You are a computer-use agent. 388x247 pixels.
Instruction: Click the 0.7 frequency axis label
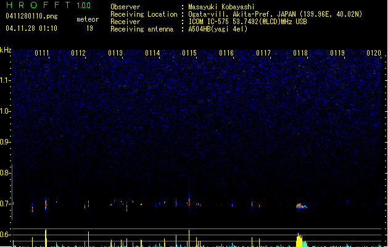(5, 204)
